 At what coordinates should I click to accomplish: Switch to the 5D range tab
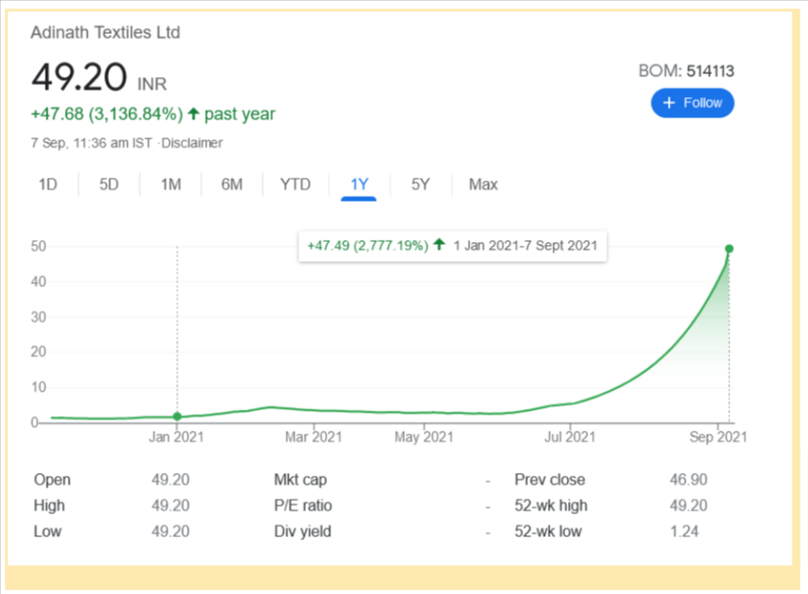click(109, 184)
